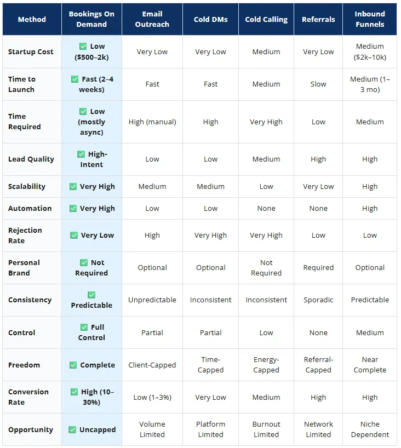Click the checkmark icon in the Lead Quality row

click(81, 154)
